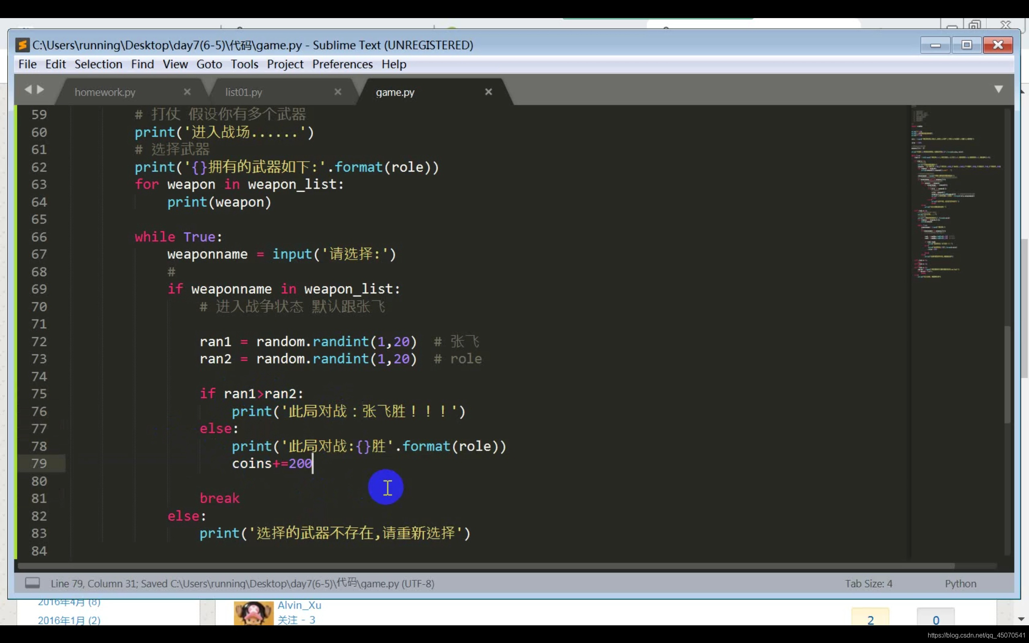Close the list01.py tab
The width and height of the screenshot is (1029, 643).
[x=338, y=92]
